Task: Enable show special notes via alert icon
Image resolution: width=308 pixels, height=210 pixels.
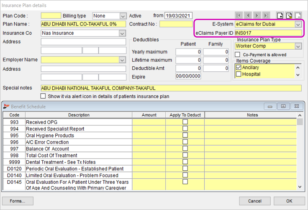Action: (x=43, y=96)
